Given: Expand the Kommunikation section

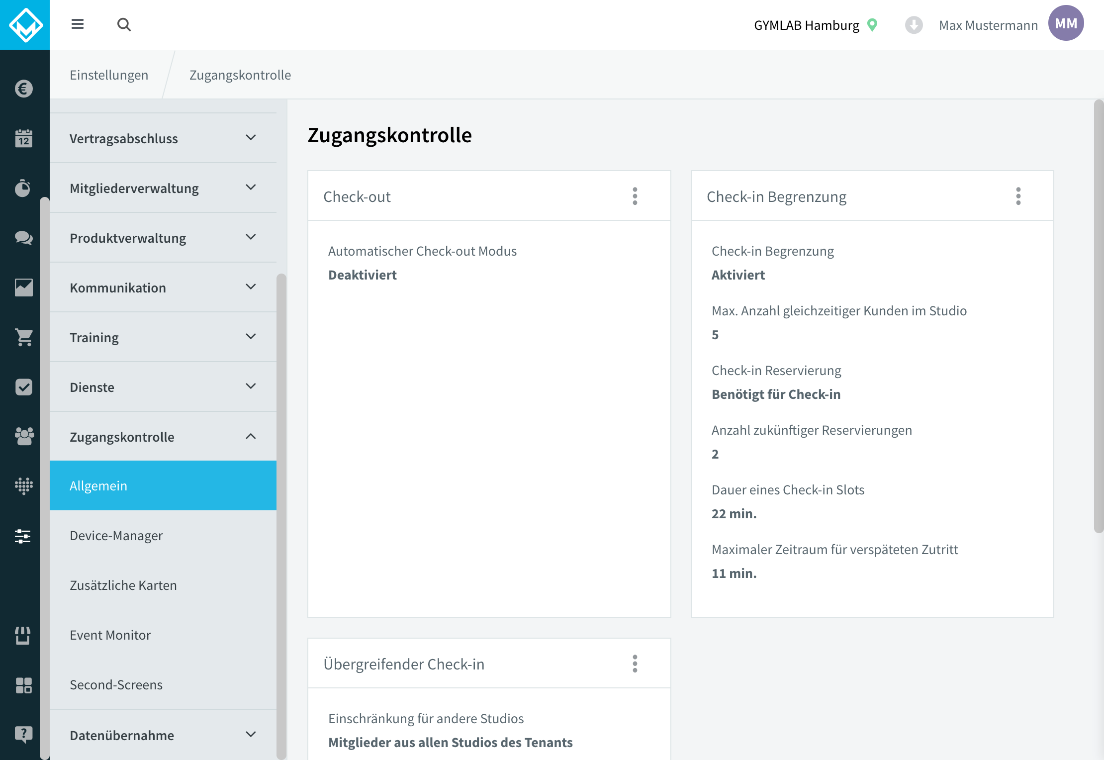Looking at the screenshot, I should tap(163, 287).
